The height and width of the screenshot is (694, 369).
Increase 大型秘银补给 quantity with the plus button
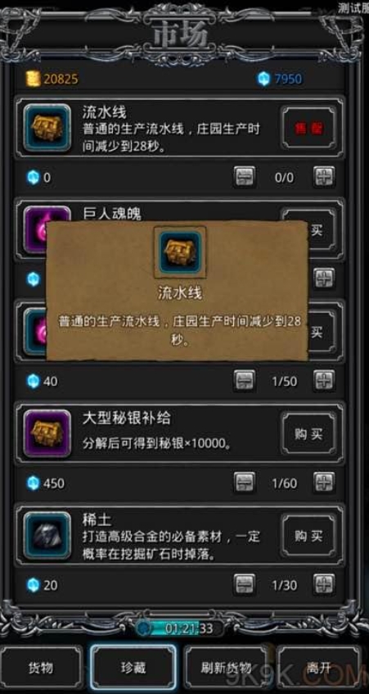(324, 483)
